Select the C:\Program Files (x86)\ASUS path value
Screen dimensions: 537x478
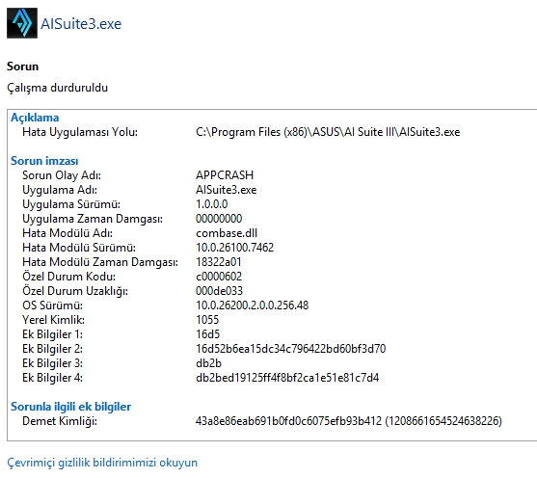click(x=328, y=132)
